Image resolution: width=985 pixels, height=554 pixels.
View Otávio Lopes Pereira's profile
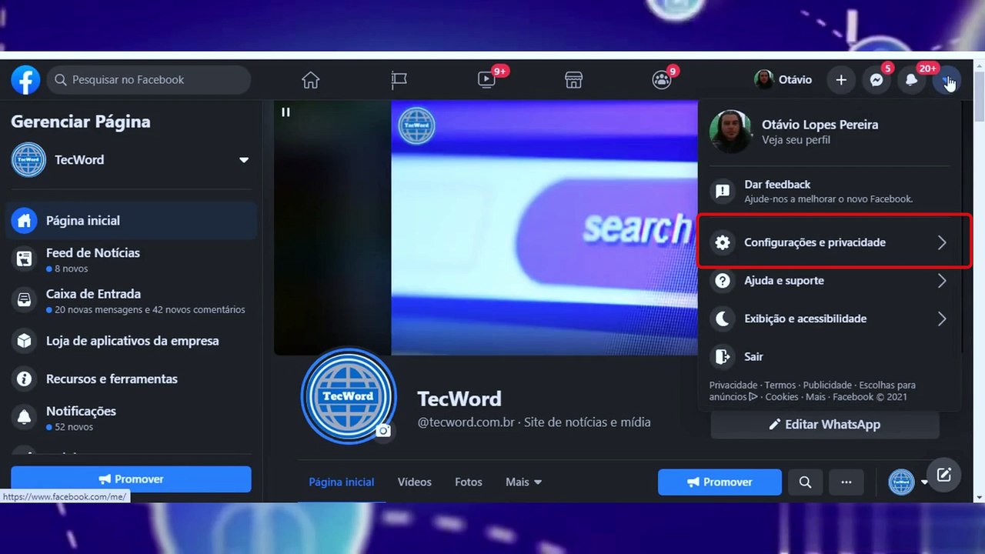tap(830, 132)
